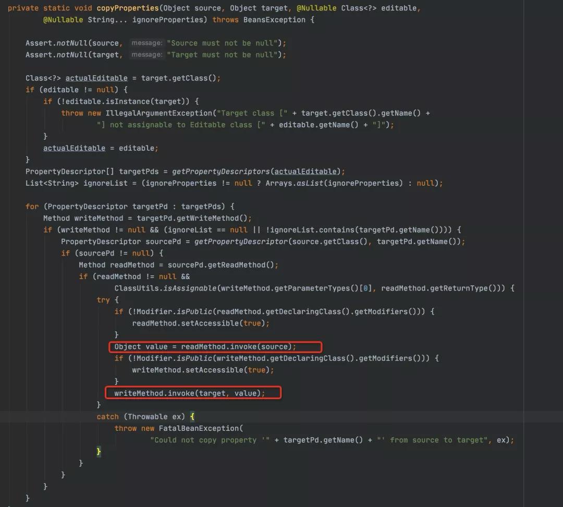The width and height of the screenshot is (563, 507).
Task: Click 'String...' varargs parameter type
Action: [107, 20]
